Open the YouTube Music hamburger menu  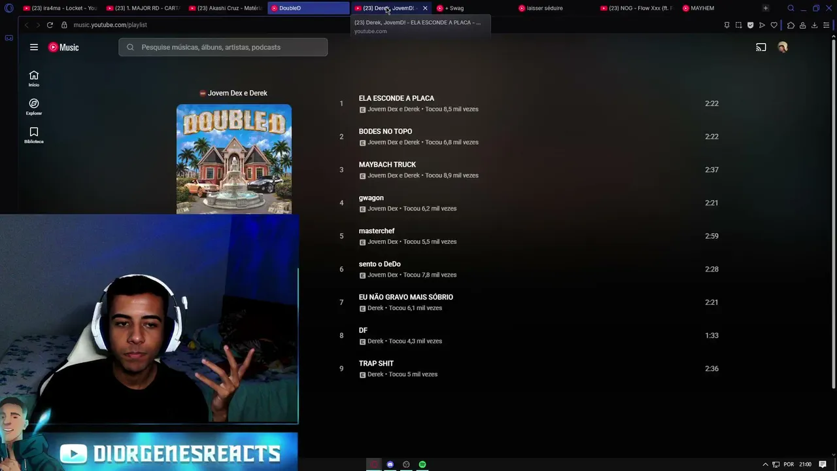pyautogui.click(x=34, y=47)
